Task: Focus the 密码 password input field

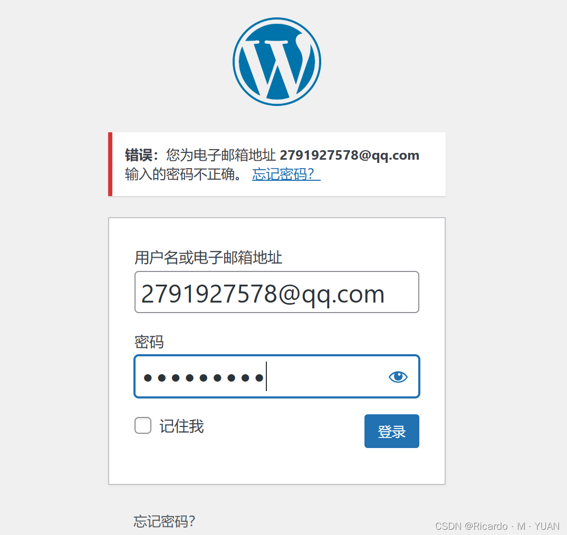Action: pyautogui.click(x=276, y=376)
